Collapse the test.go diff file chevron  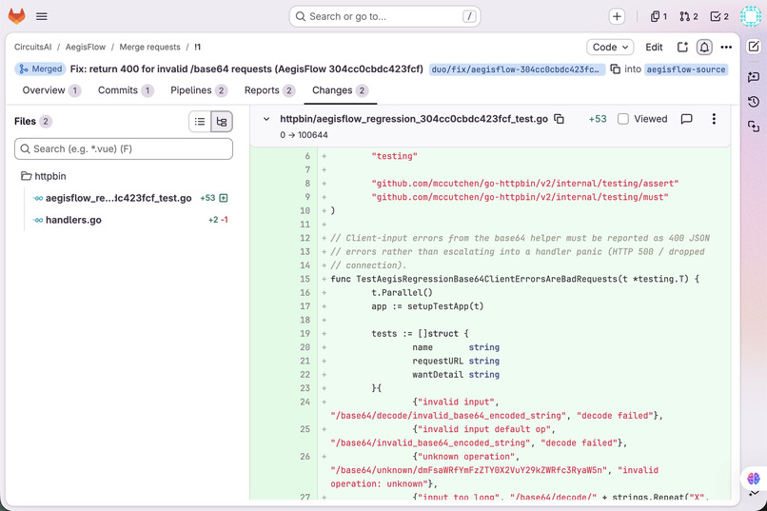pos(266,119)
